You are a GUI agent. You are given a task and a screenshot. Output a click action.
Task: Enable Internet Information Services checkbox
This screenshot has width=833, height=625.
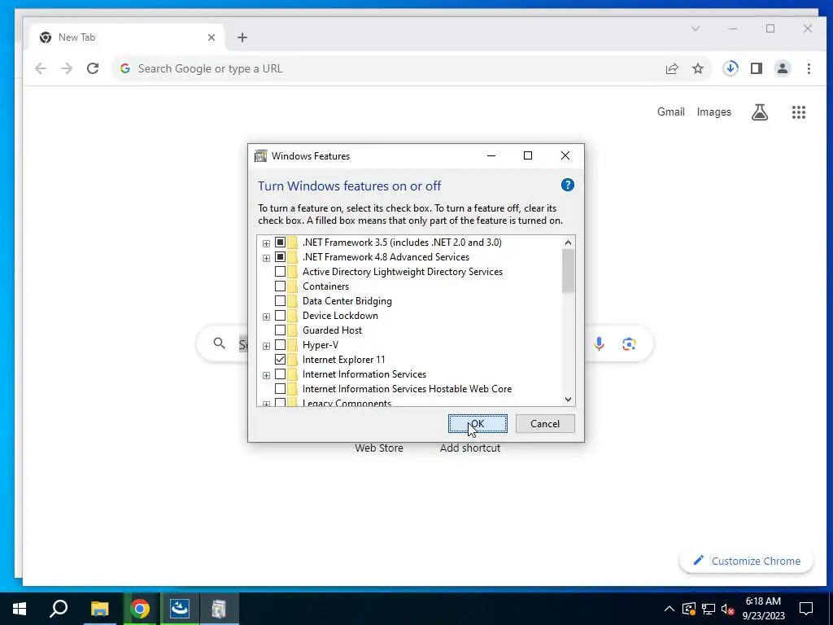[x=280, y=374]
